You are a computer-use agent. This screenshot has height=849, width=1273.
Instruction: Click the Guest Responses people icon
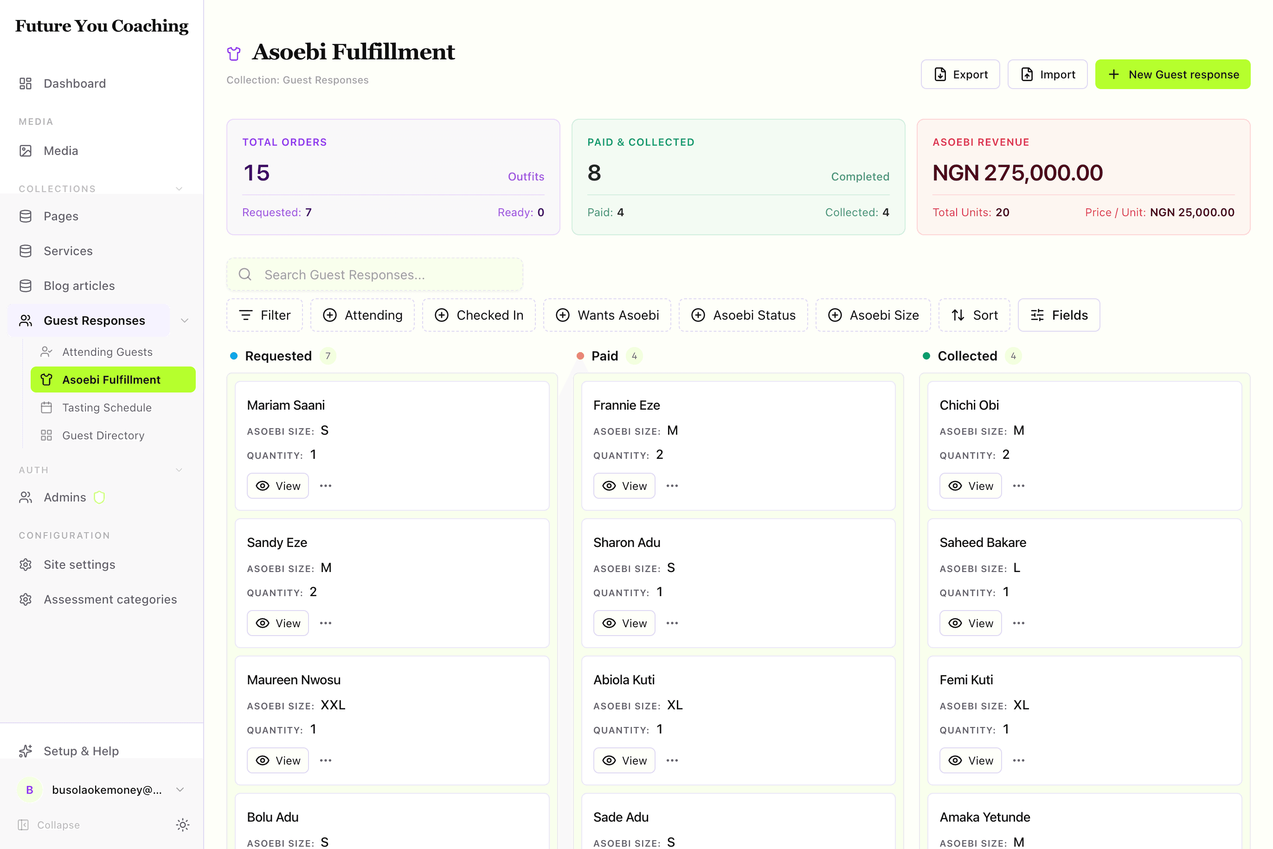tap(26, 321)
